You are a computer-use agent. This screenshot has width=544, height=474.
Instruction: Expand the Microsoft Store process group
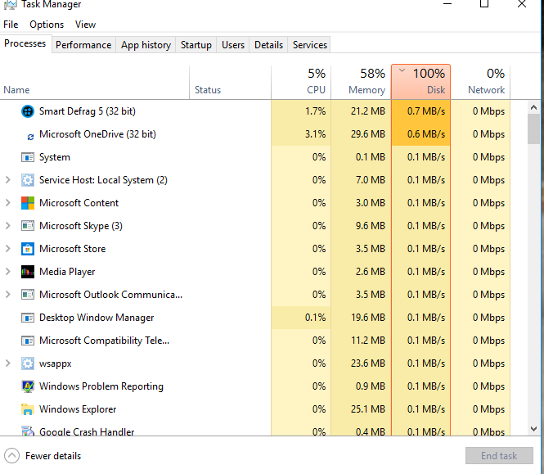pos(8,249)
